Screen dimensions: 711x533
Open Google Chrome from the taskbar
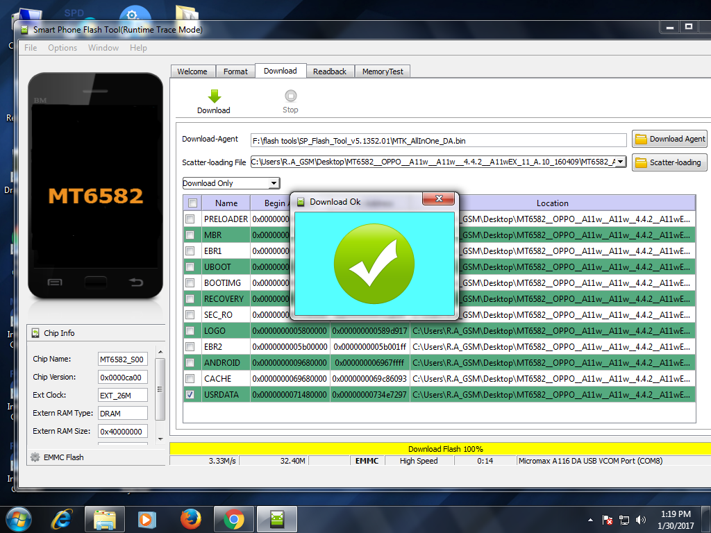tap(233, 518)
